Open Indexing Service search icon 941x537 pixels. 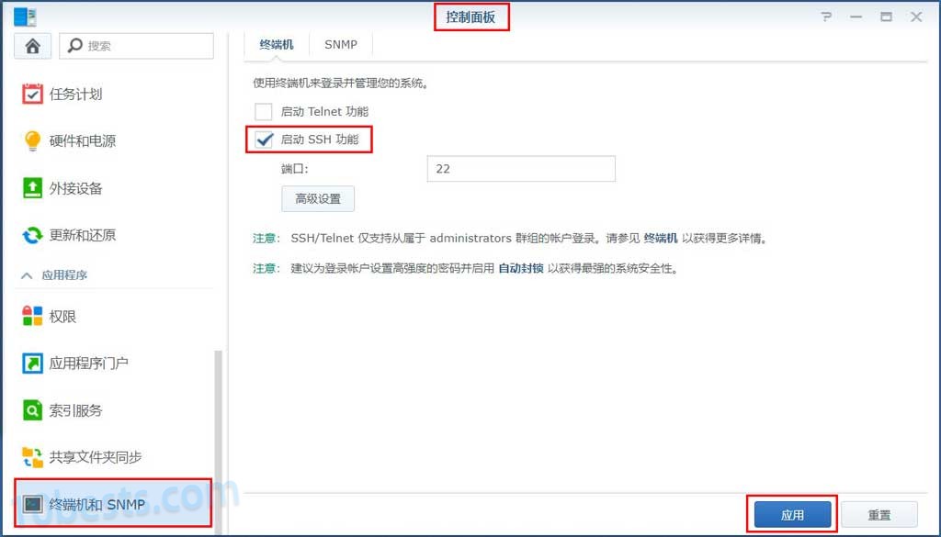(x=32, y=410)
